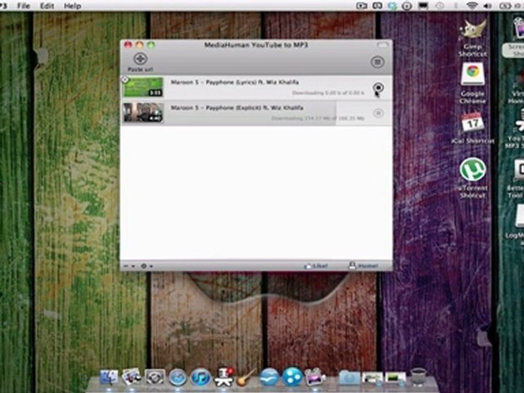Open the blue folder stack in the dock
The height and width of the screenshot is (393, 524).
tap(349, 378)
